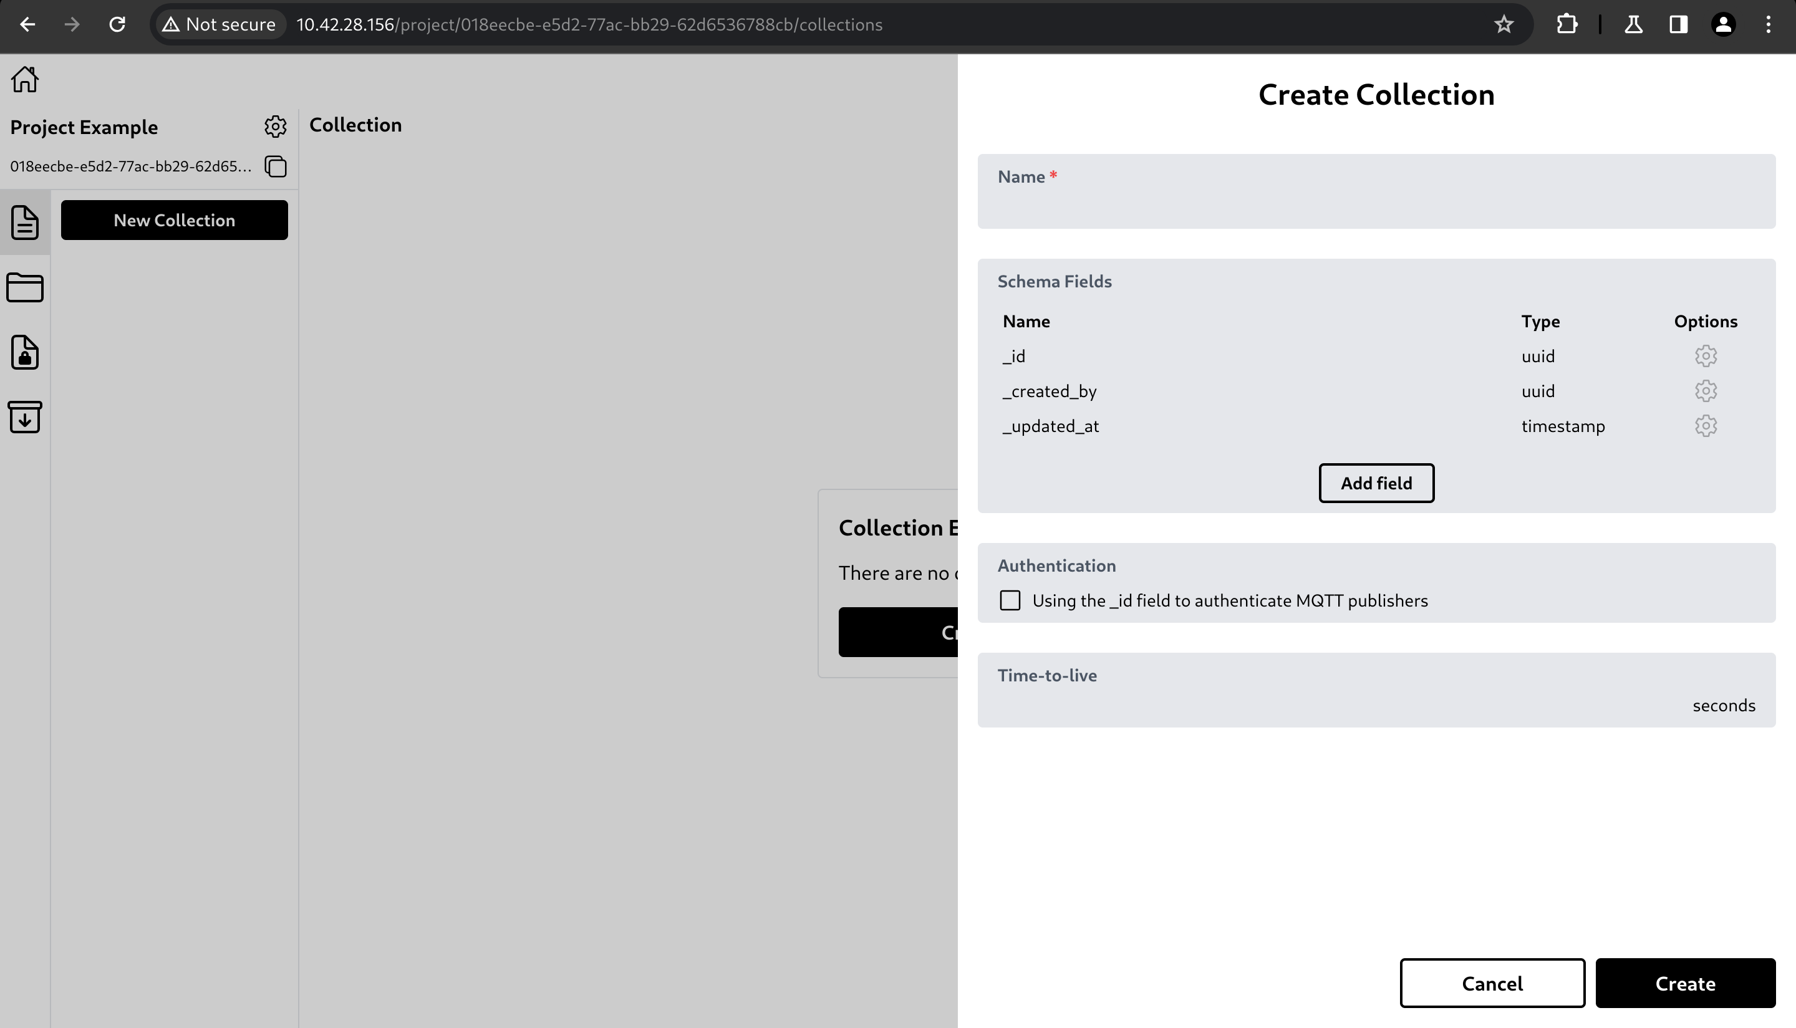Copy the project ID

[275, 166]
